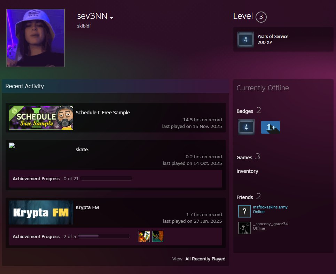This screenshot has width=336, height=274.
Task: Open the Schedule I: Free Sample title link
Action: [103, 113]
